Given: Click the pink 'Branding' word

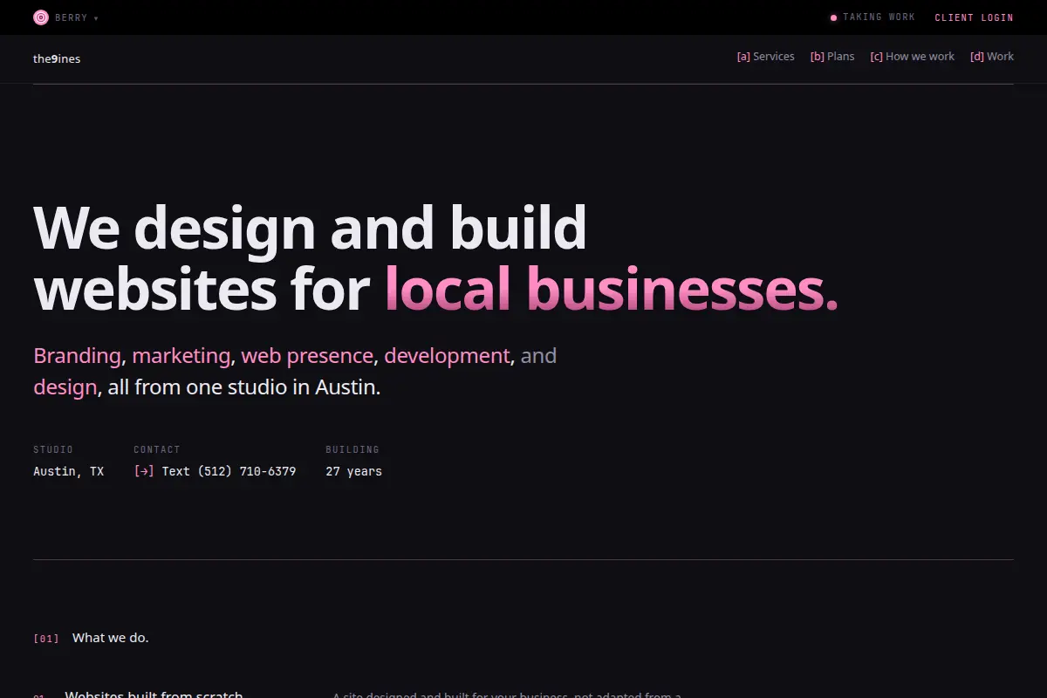Looking at the screenshot, I should tap(77, 356).
